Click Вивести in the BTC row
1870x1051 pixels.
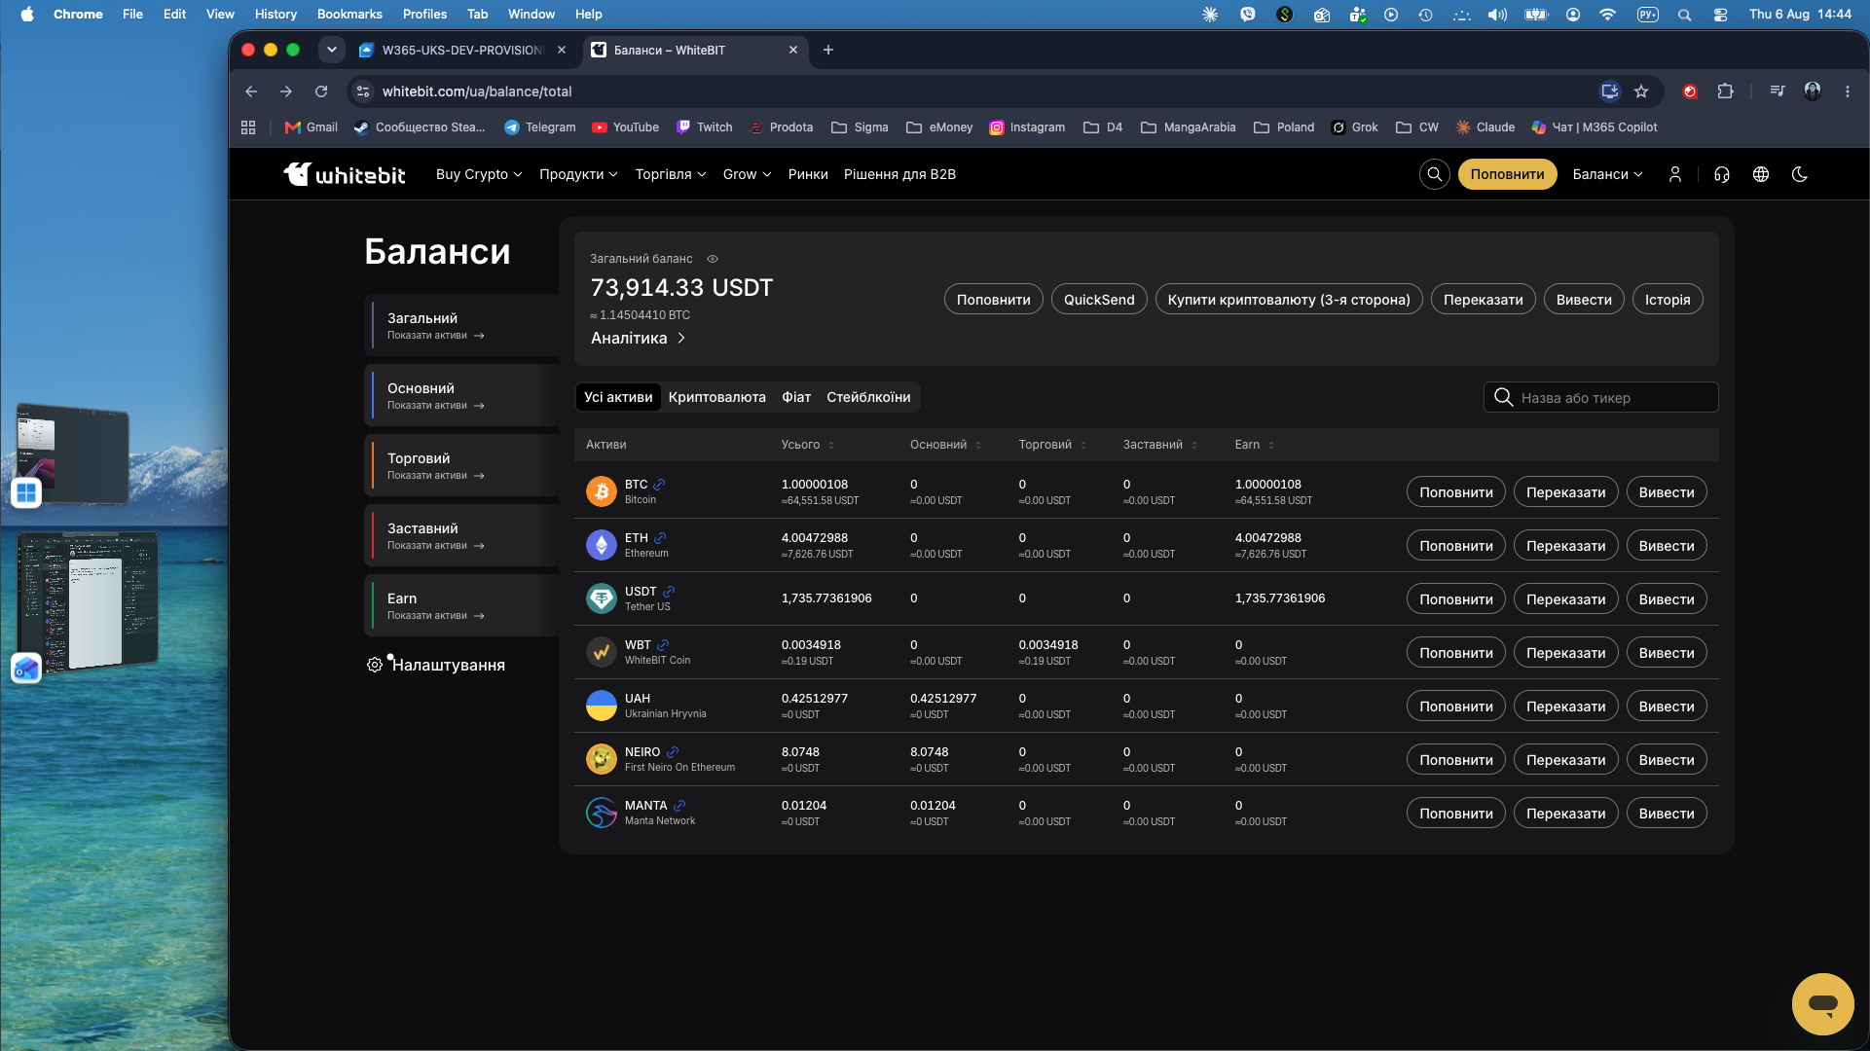(1667, 492)
